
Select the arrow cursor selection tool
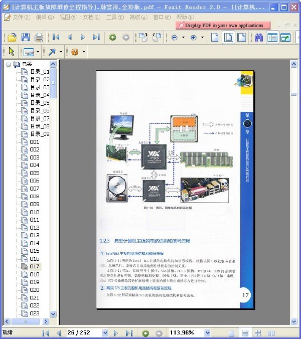[x=12, y=52]
